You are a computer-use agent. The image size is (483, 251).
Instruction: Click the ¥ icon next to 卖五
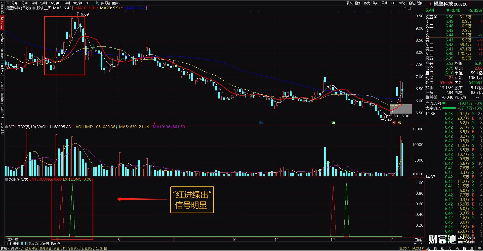(435, 17)
